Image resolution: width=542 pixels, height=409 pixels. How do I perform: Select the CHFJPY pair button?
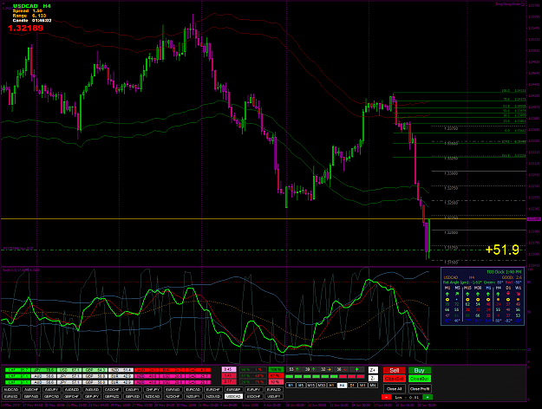[x=153, y=390]
